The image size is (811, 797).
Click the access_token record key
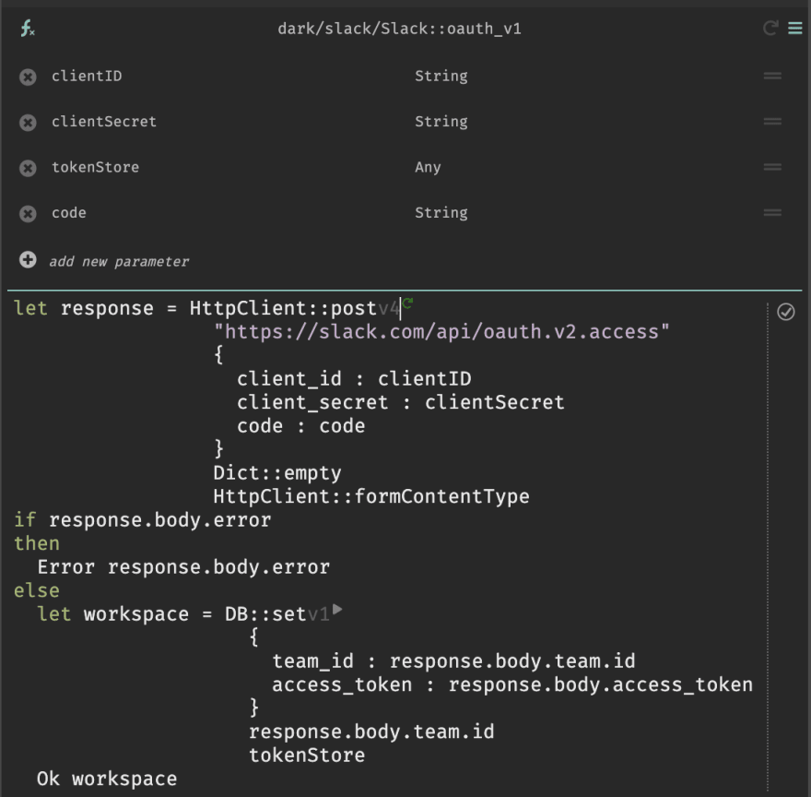(342, 685)
